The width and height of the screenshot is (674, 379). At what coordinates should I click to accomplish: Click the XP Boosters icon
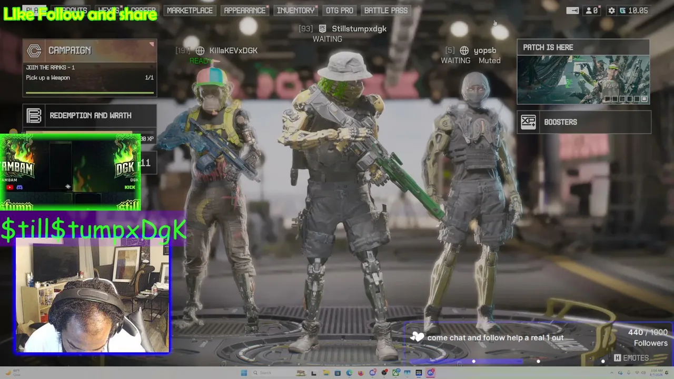coord(528,122)
